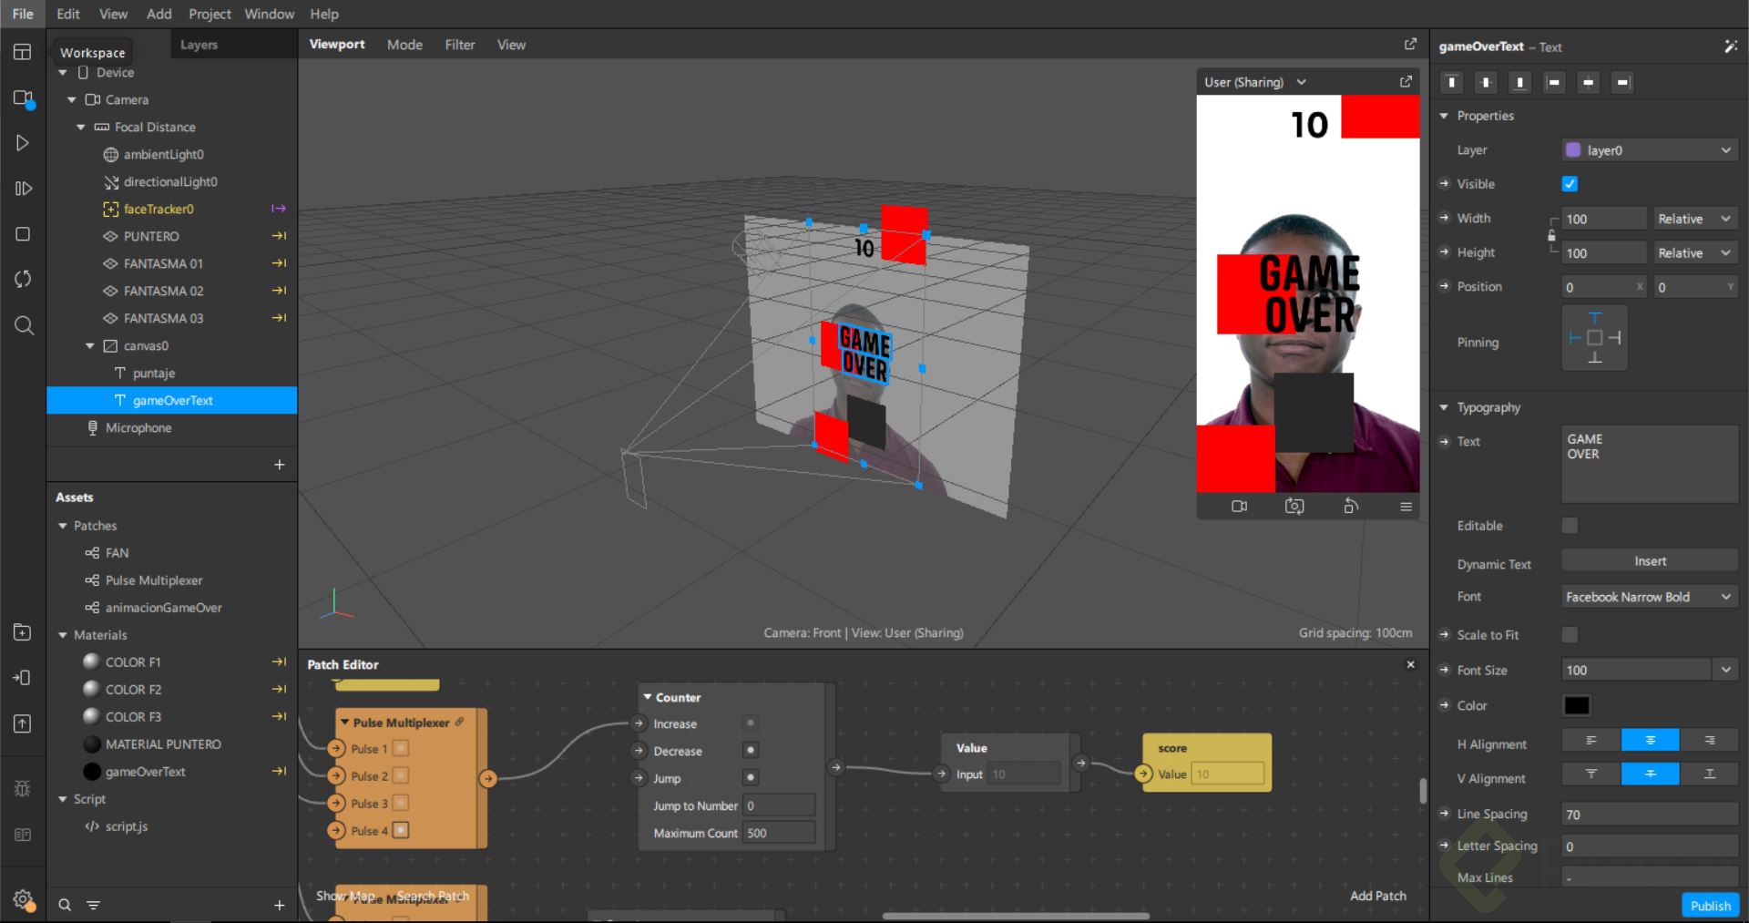This screenshot has height=923, width=1749.
Task: Select the puntaje text object in scene tree
Action: coord(153,373)
